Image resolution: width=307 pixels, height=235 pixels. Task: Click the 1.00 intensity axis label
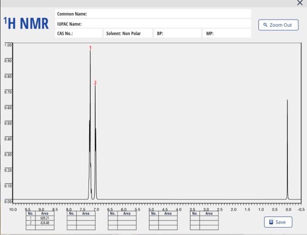point(8,45)
